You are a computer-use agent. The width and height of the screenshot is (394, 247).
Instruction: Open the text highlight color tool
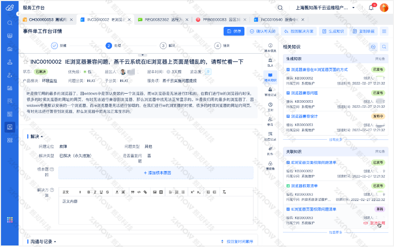tap(123, 192)
